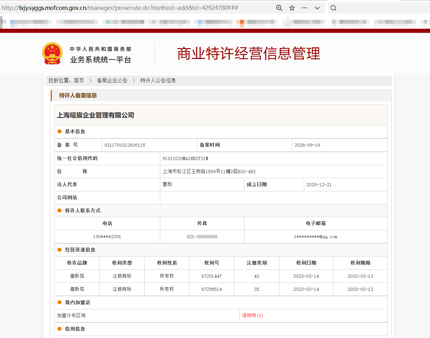Click the orange bullet beside 基本信息
430x338 pixels.
[x=59, y=131]
